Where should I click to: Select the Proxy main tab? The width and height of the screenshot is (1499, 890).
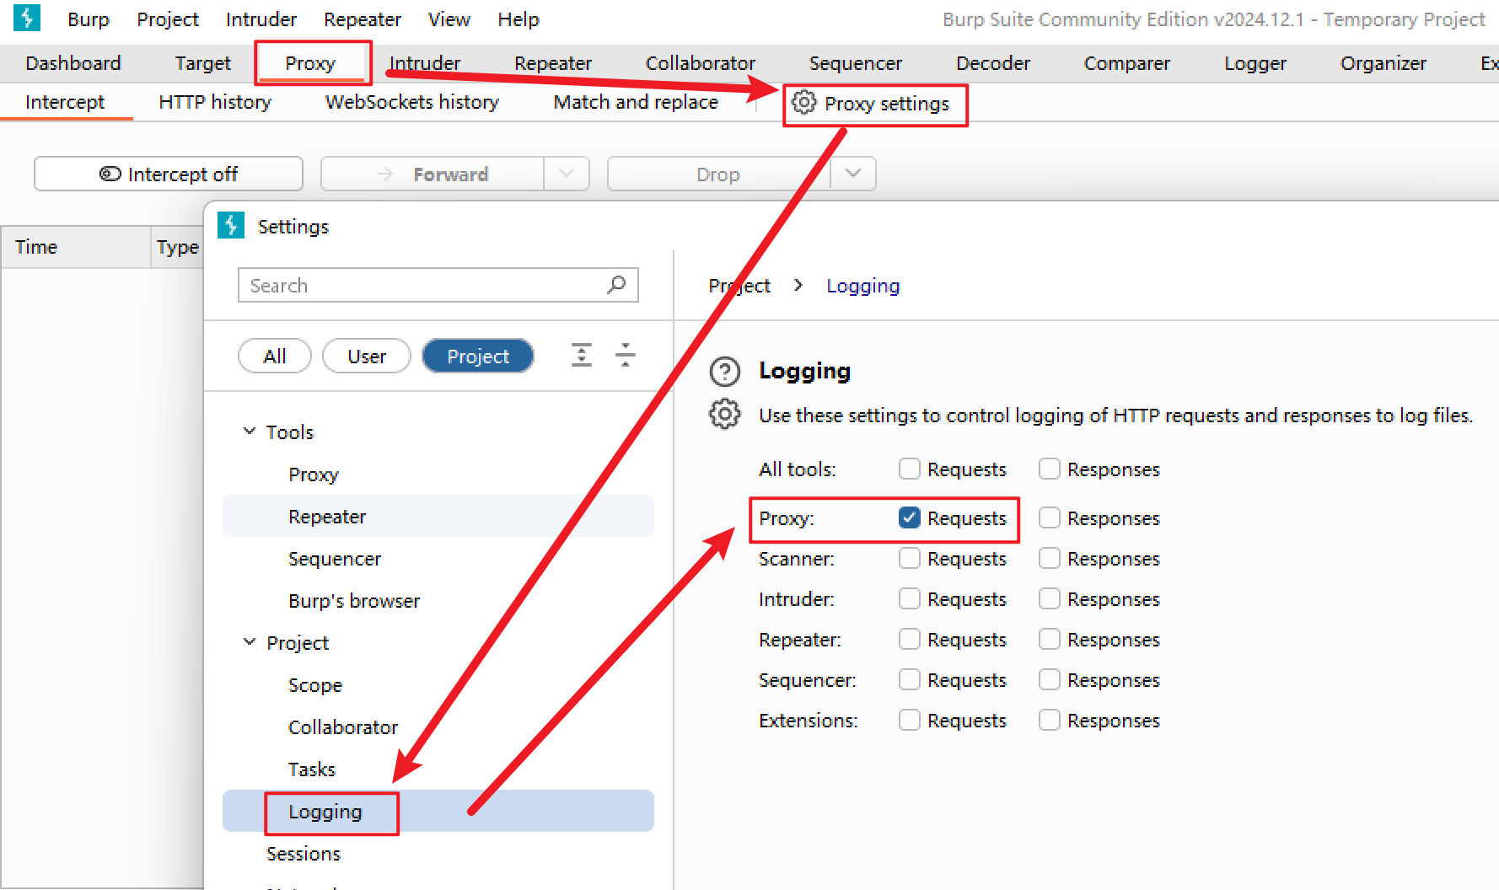click(310, 63)
